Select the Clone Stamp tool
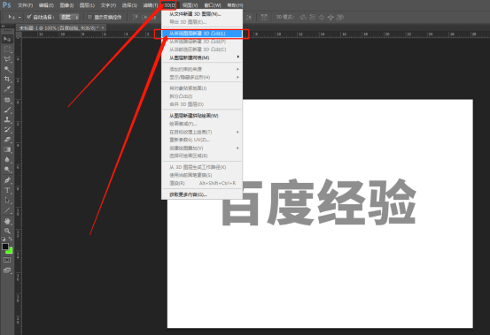This screenshot has height=335, width=490. pos(7,119)
